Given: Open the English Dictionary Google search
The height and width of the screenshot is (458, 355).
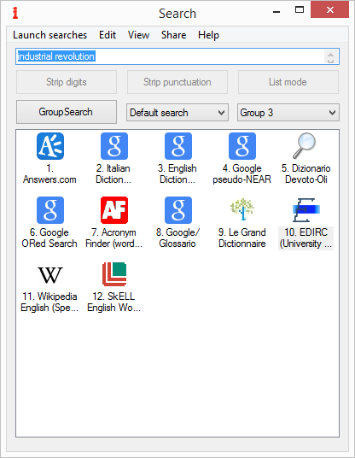Looking at the screenshot, I should tap(178, 146).
